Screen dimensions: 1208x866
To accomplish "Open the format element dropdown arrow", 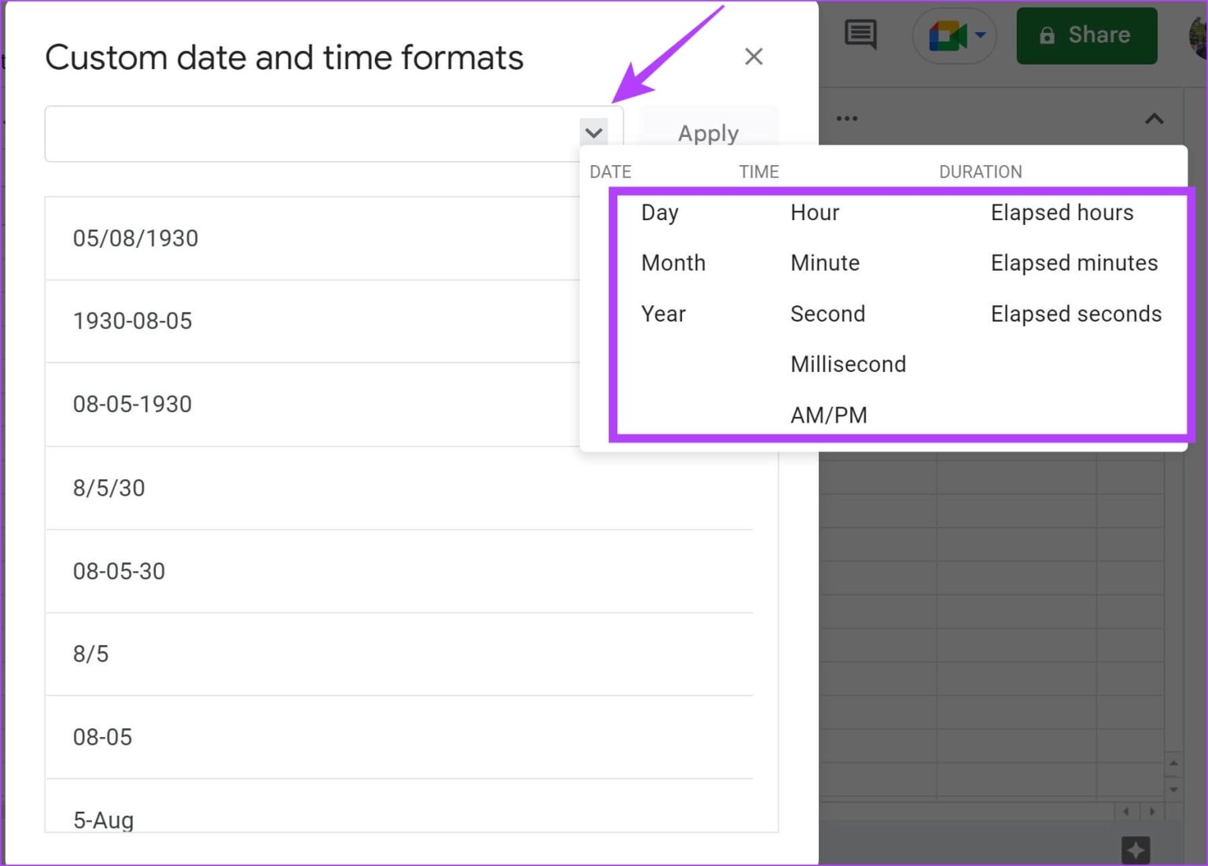I will pyautogui.click(x=594, y=133).
